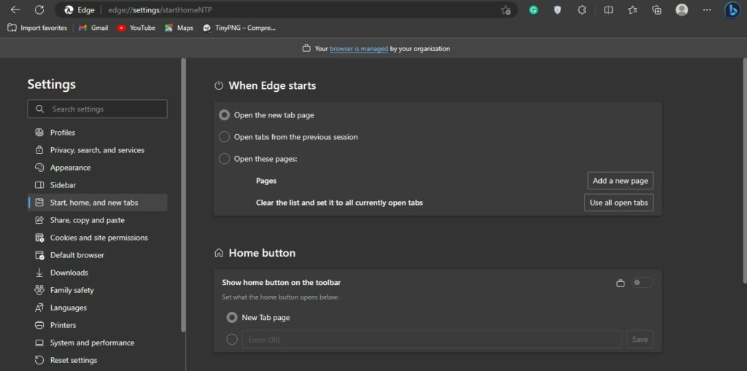Image resolution: width=747 pixels, height=371 pixels.
Task: Open the Downloads settings section
Action: click(69, 273)
